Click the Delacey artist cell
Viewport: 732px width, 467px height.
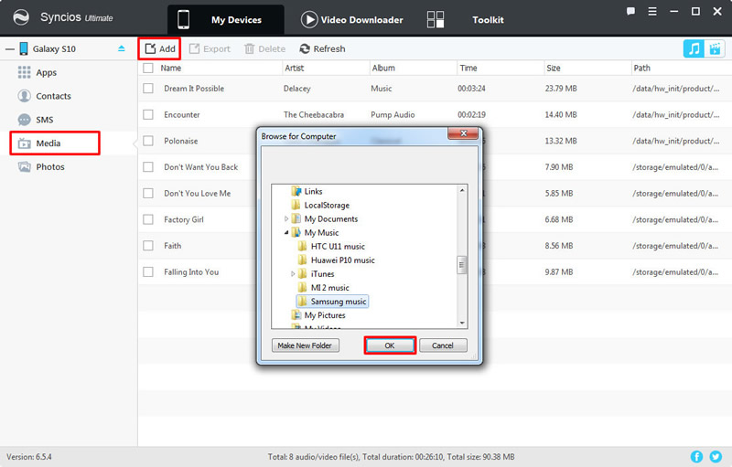pyautogui.click(x=296, y=88)
